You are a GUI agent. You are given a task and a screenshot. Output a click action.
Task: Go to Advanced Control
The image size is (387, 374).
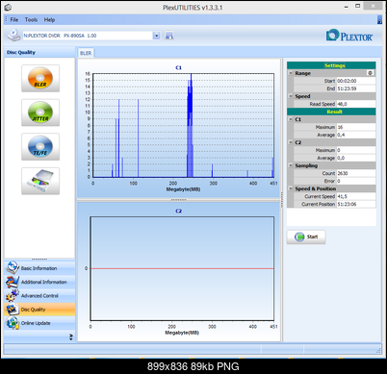pos(39,296)
